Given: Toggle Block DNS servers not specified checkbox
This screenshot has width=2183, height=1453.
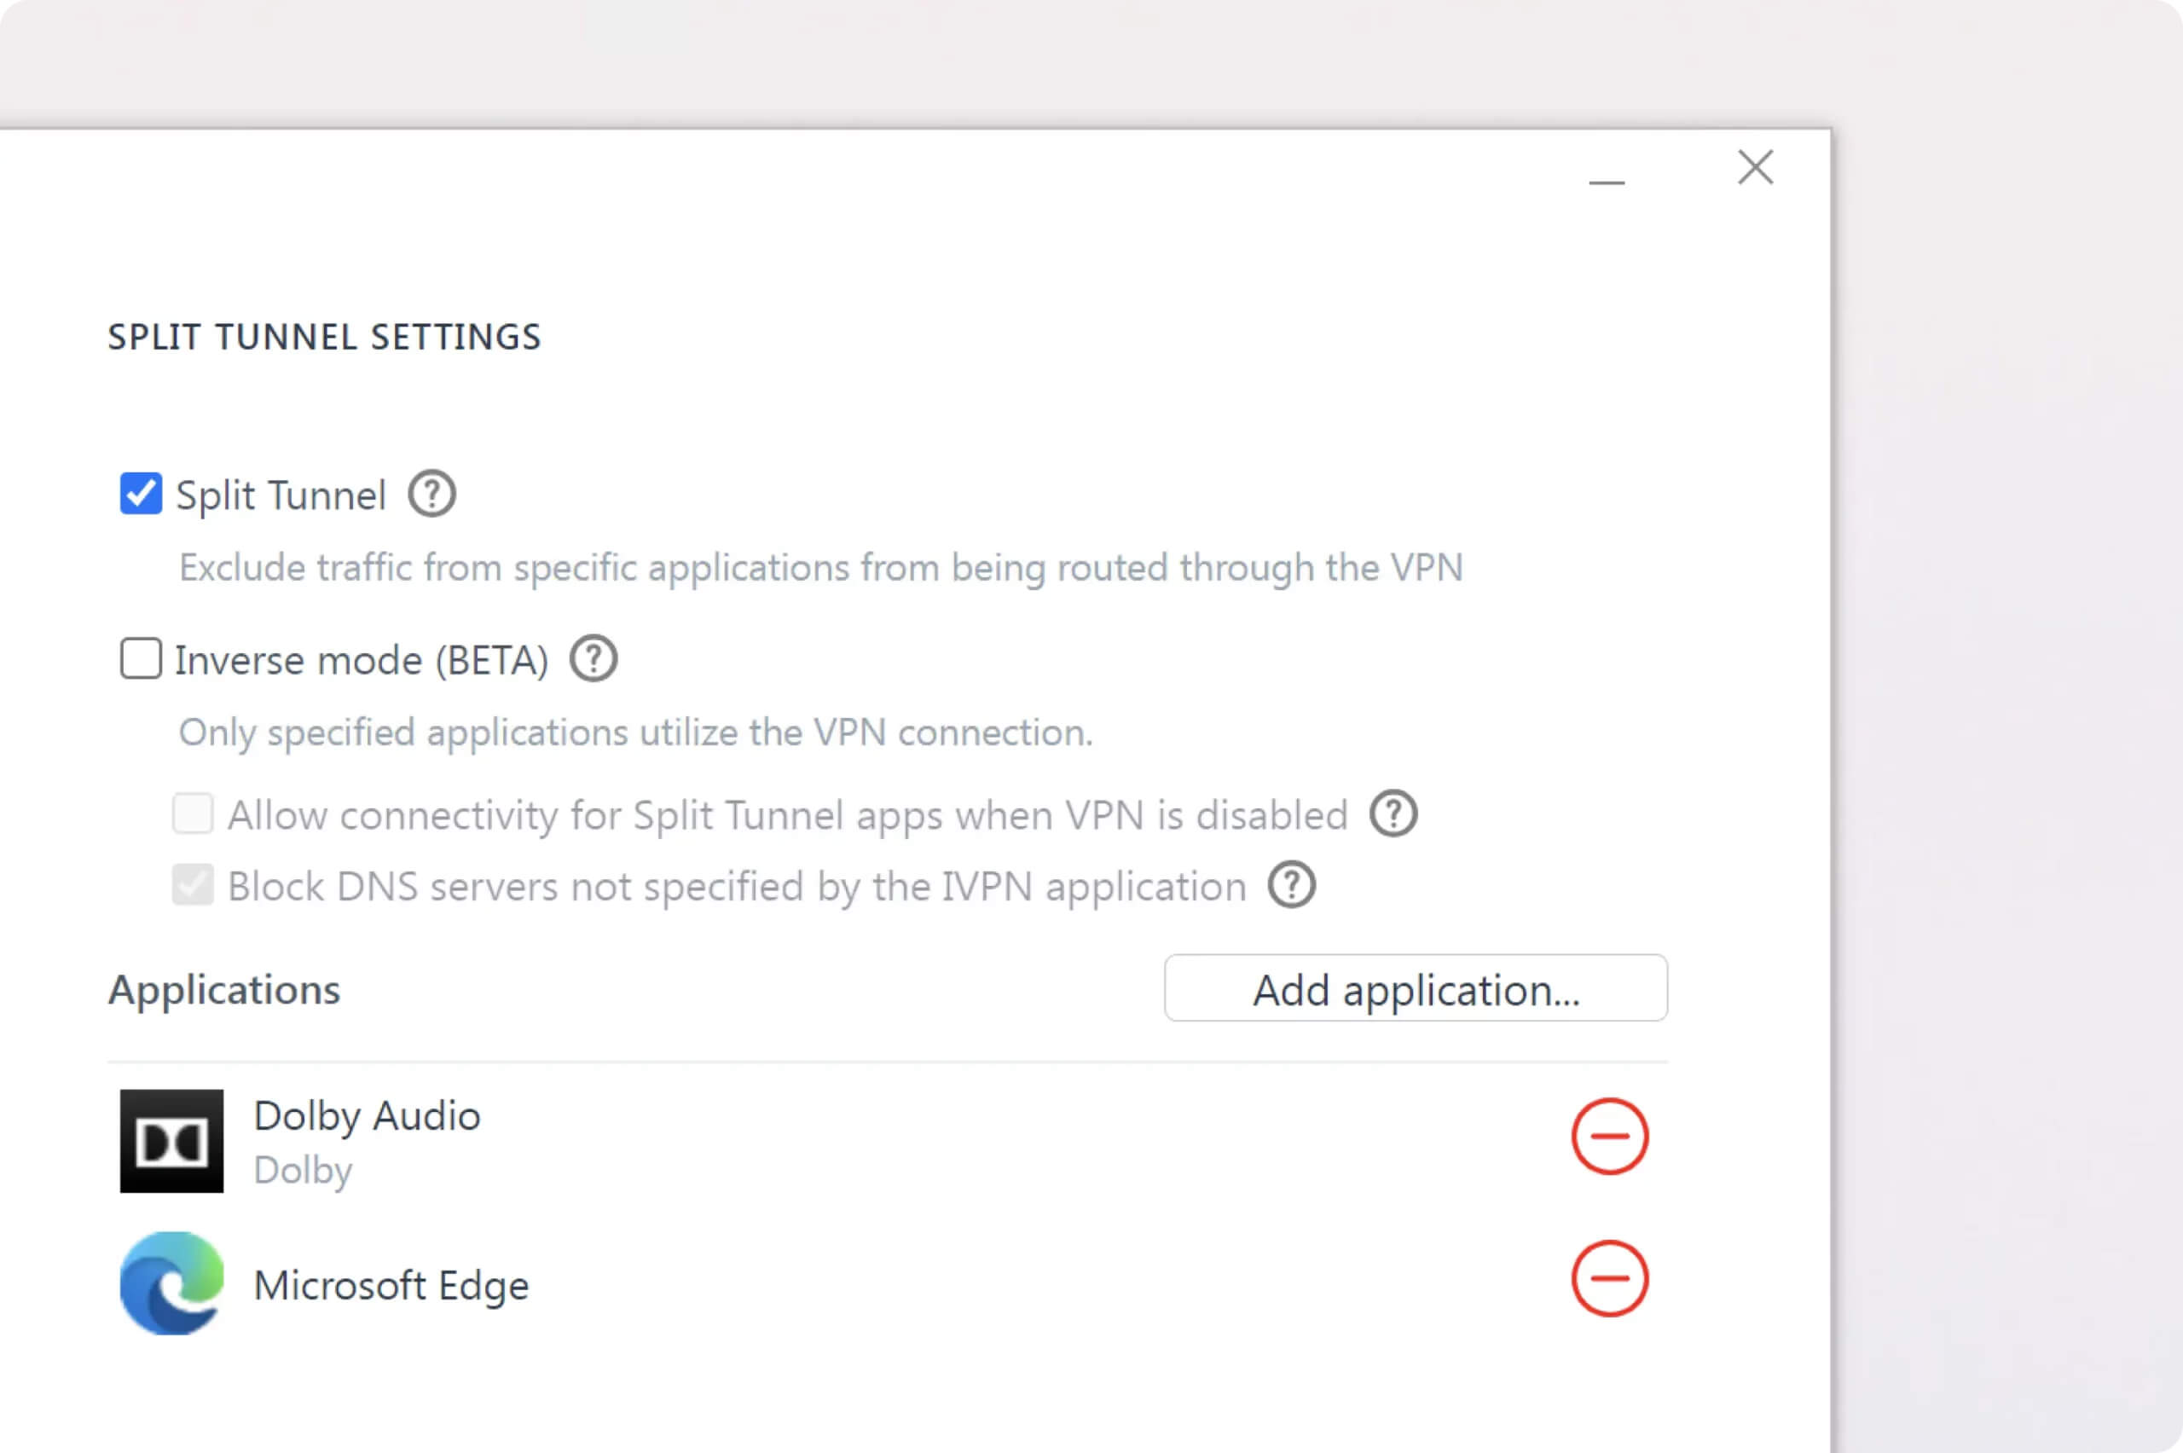Looking at the screenshot, I should [193, 885].
